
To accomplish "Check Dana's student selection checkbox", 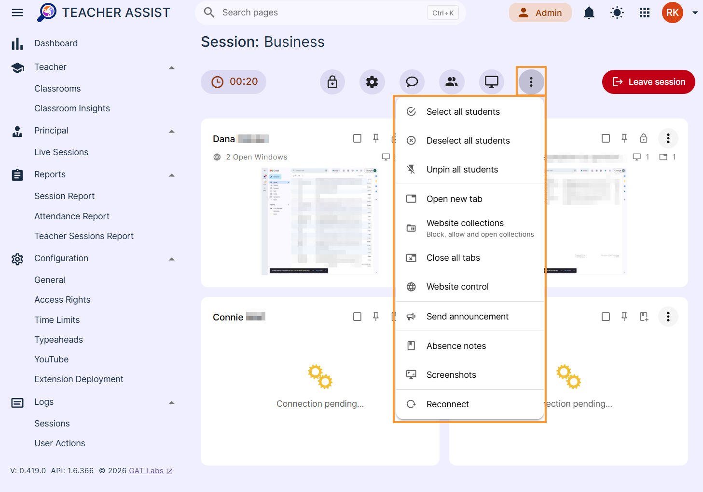I will point(357,138).
